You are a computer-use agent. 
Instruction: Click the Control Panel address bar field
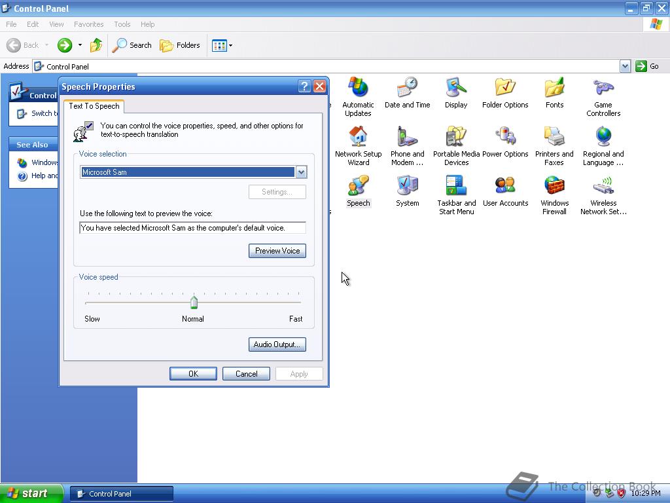326,66
